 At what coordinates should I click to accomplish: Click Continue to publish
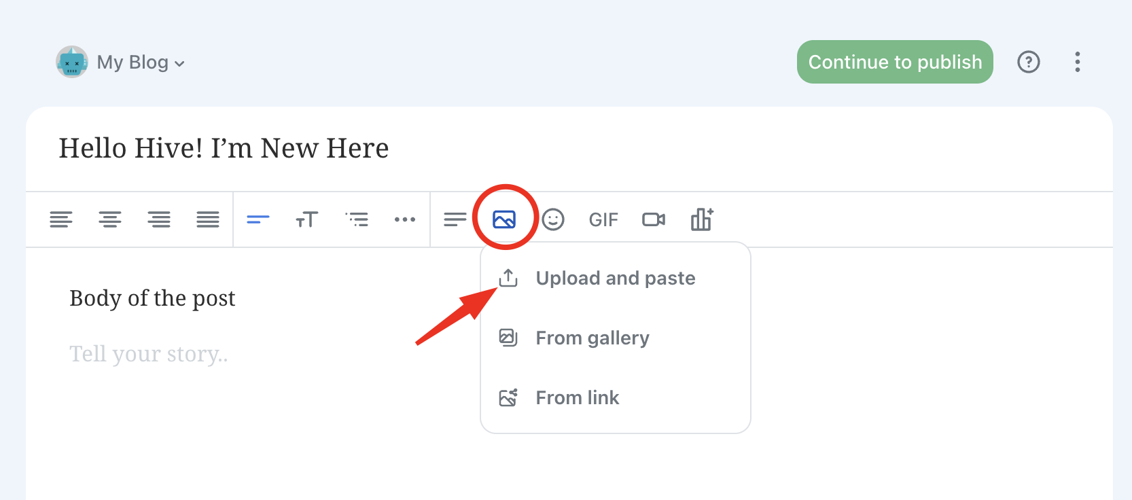tap(895, 62)
